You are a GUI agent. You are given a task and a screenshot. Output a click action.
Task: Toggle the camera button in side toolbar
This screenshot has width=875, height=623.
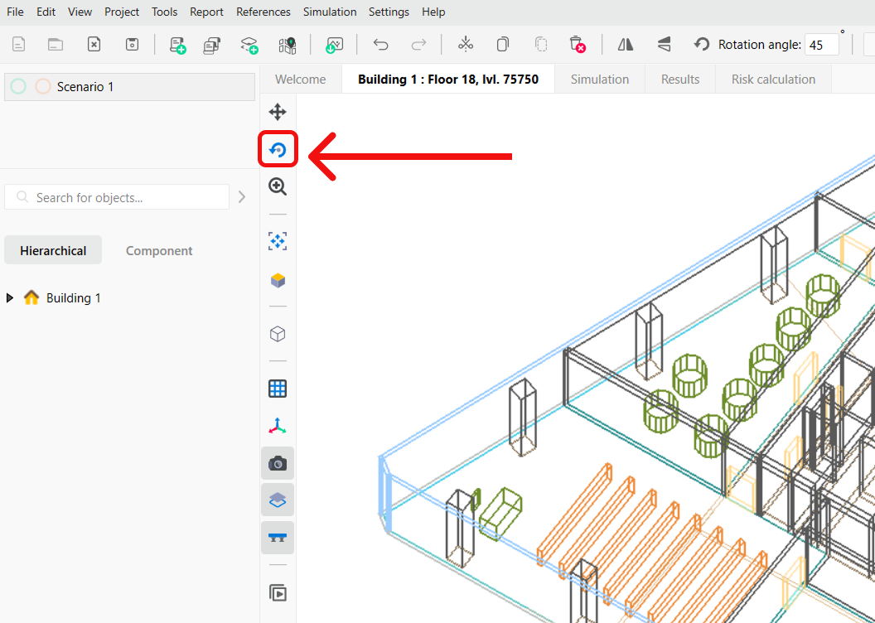pos(278,464)
